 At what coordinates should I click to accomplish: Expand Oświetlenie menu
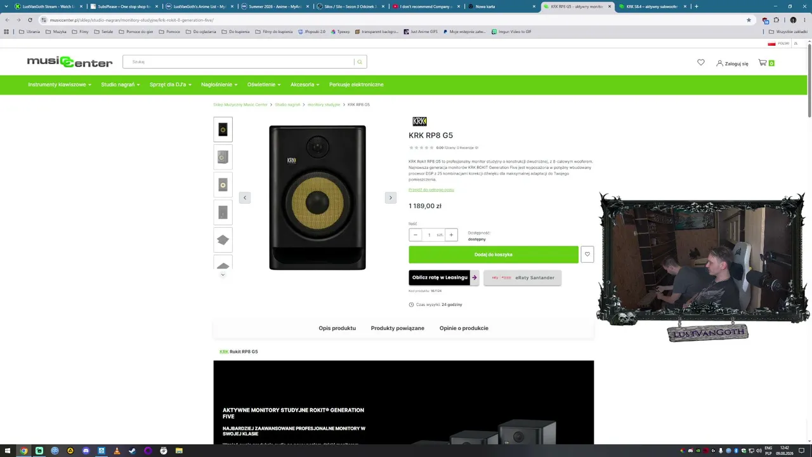point(264,84)
